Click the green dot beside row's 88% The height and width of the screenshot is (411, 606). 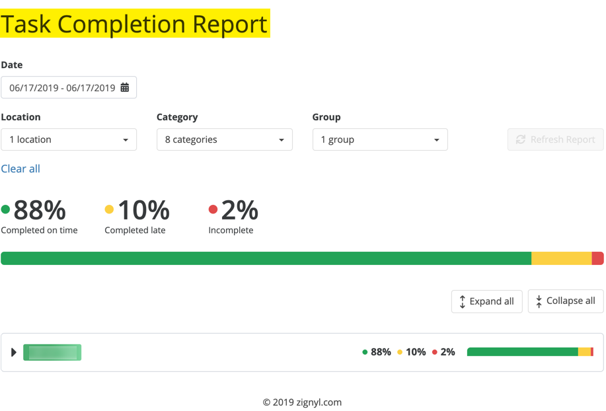click(x=365, y=352)
